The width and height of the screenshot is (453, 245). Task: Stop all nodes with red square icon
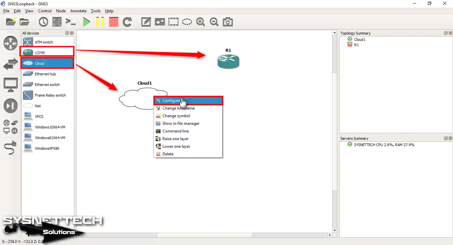[114, 22]
